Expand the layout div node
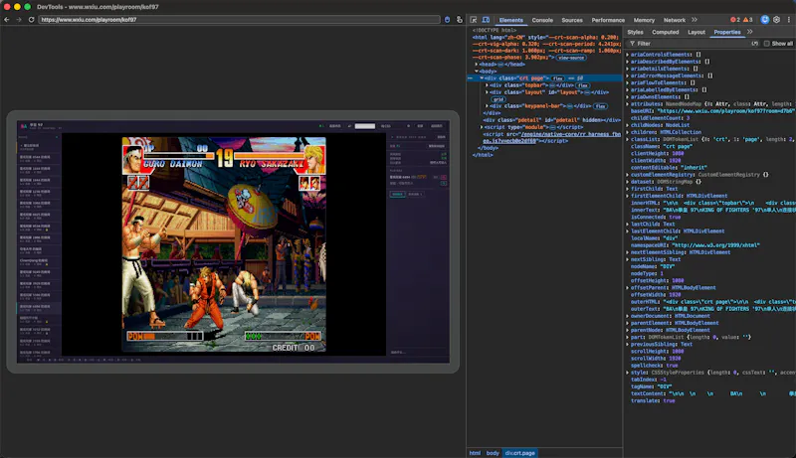Viewport: 796px width, 458px height. pos(487,92)
